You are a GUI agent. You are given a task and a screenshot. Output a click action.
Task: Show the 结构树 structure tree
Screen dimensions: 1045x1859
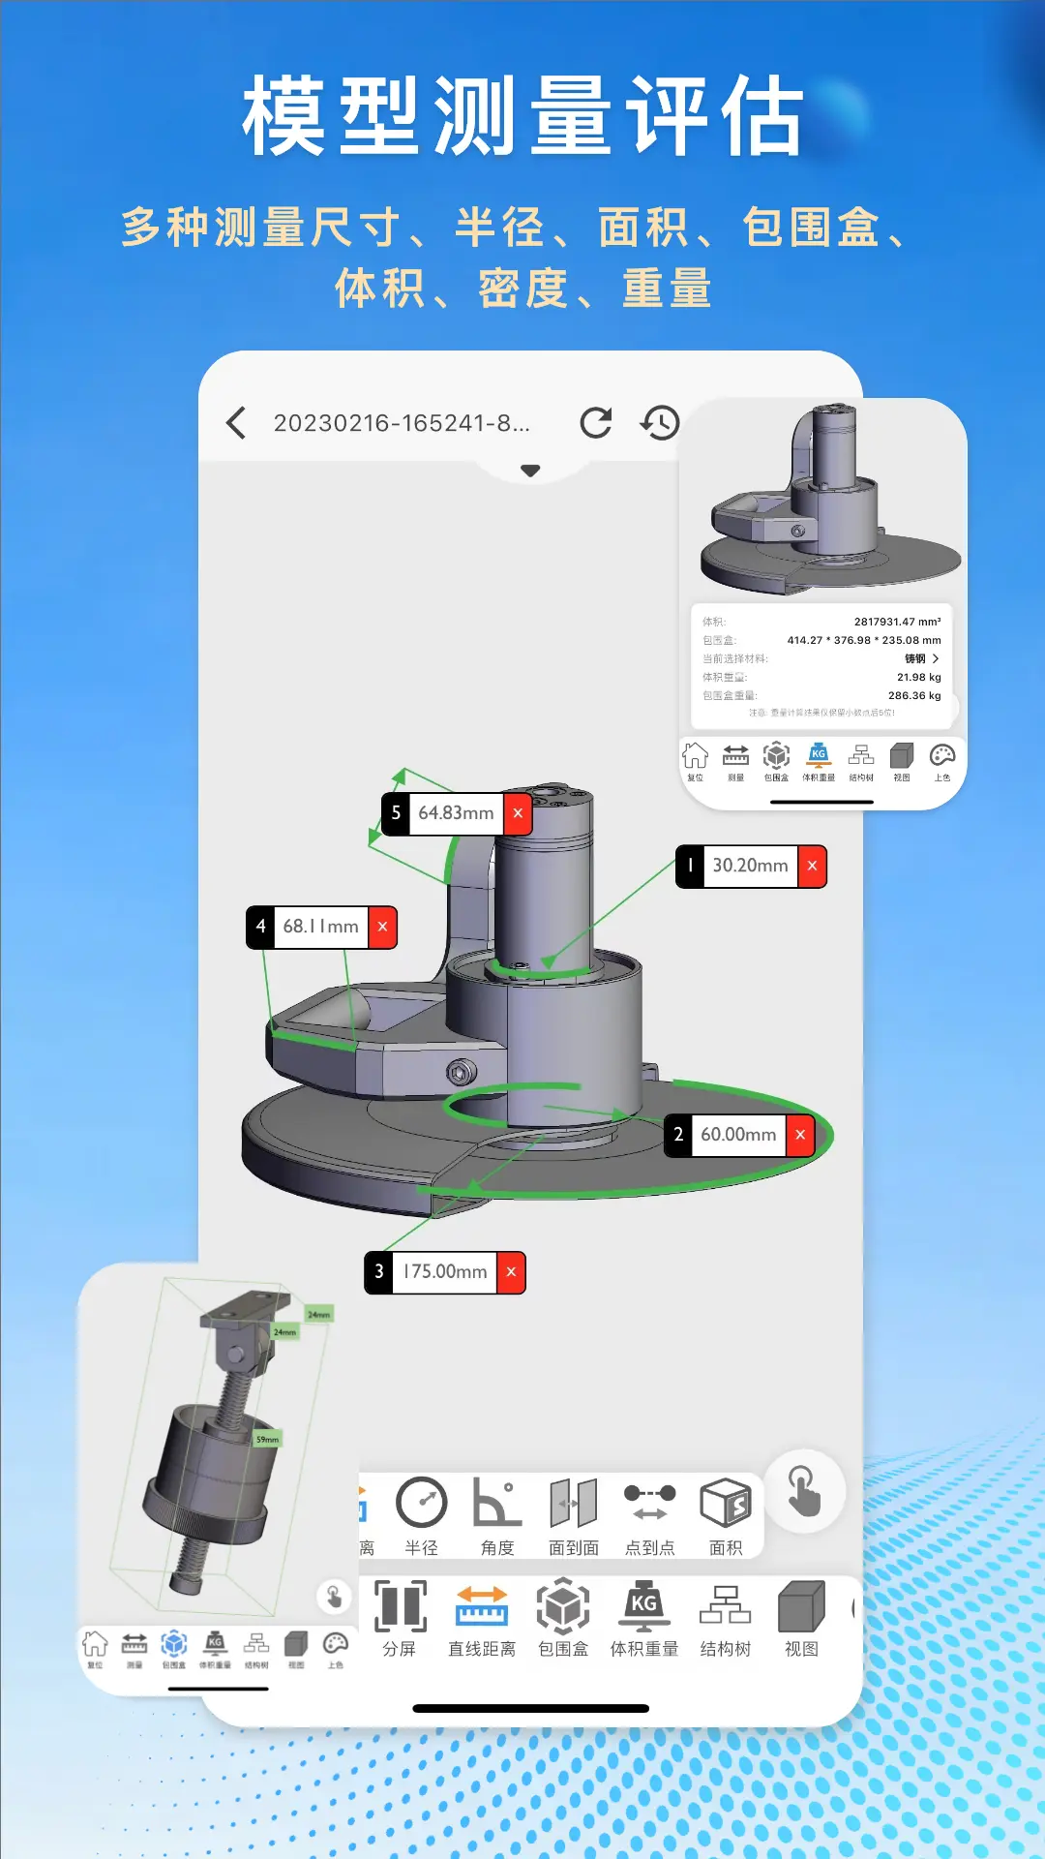click(x=726, y=1619)
